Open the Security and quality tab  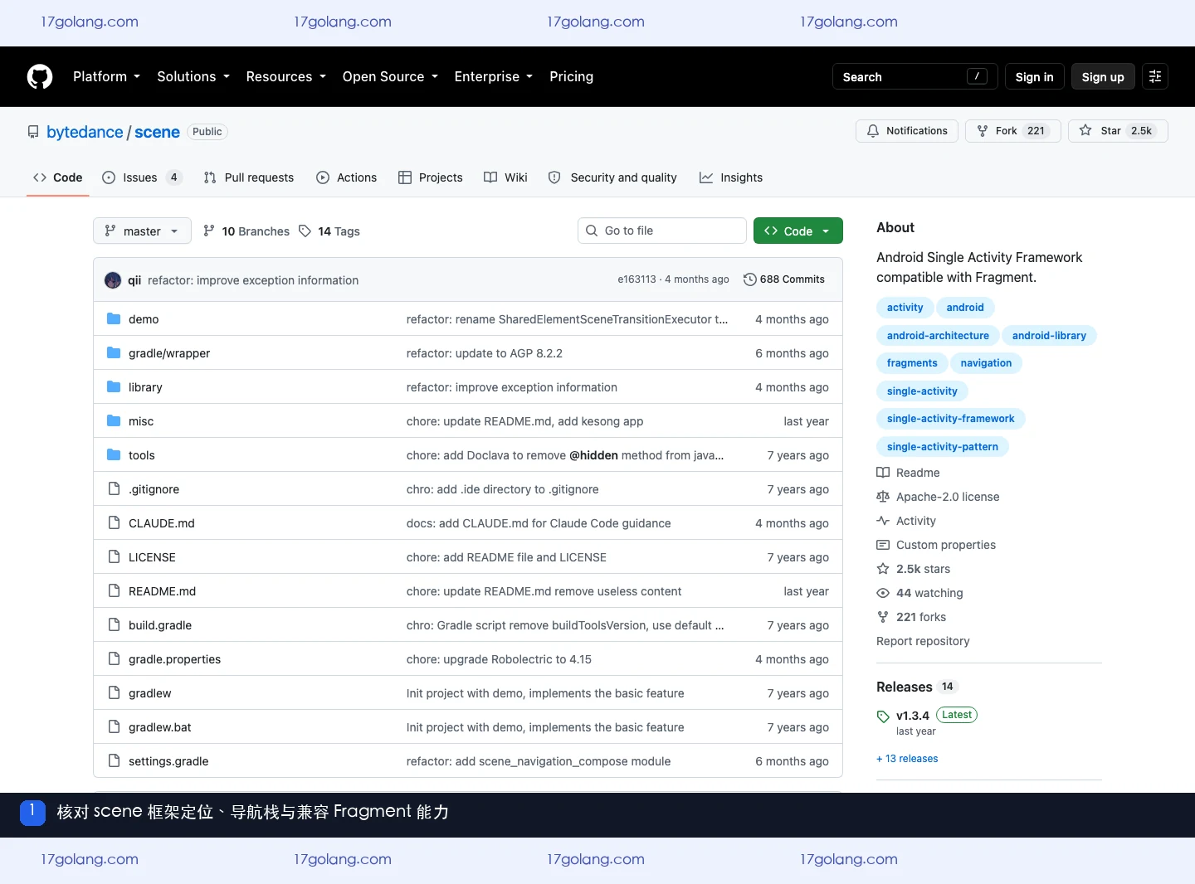(612, 177)
